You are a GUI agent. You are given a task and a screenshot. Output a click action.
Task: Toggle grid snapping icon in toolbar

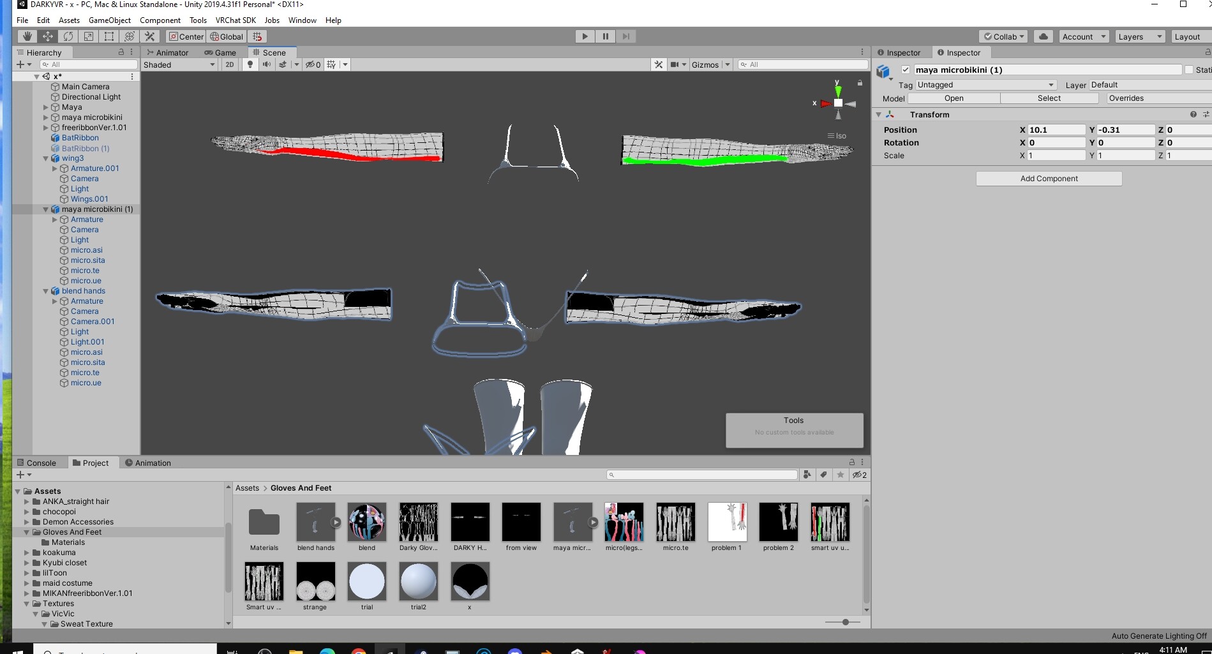tap(257, 36)
